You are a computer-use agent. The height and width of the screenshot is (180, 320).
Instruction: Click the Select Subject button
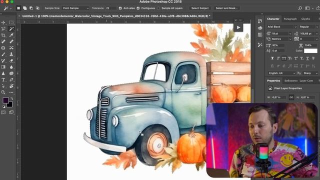[x=200, y=8]
